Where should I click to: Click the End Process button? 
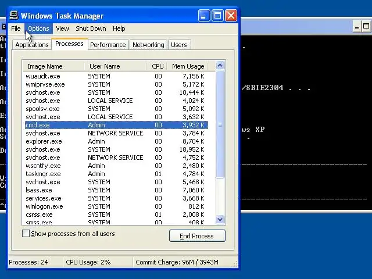[197, 236]
